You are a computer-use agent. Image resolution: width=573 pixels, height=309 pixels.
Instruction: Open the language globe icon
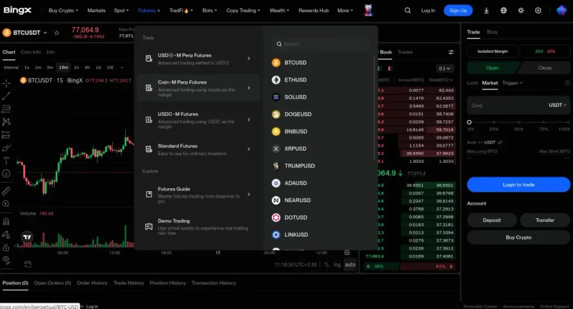point(504,11)
